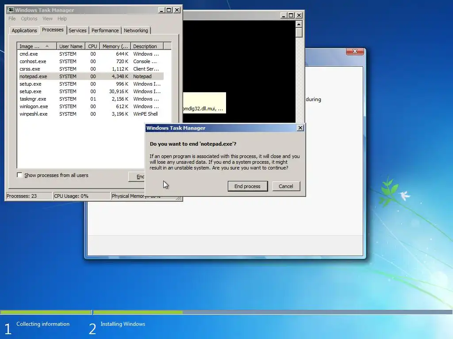Select setup.exe using 30,916 K memory
This screenshot has width=453, height=339.
point(91,91)
